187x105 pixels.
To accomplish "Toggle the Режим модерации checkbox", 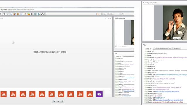I will 116,46.
